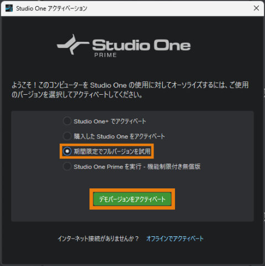This screenshot has width=265, height=266.
Task: Choose the 購入した Studio One radio button
Action: tap(67, 136)
